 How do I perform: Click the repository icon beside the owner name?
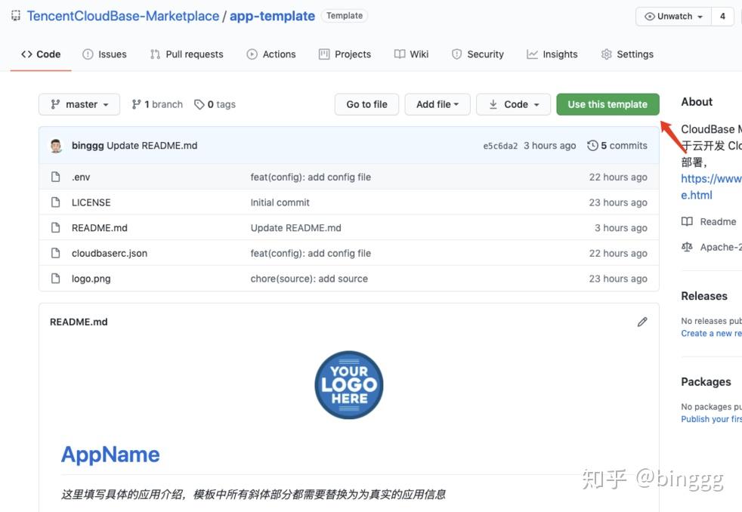(x=15, y=16)
